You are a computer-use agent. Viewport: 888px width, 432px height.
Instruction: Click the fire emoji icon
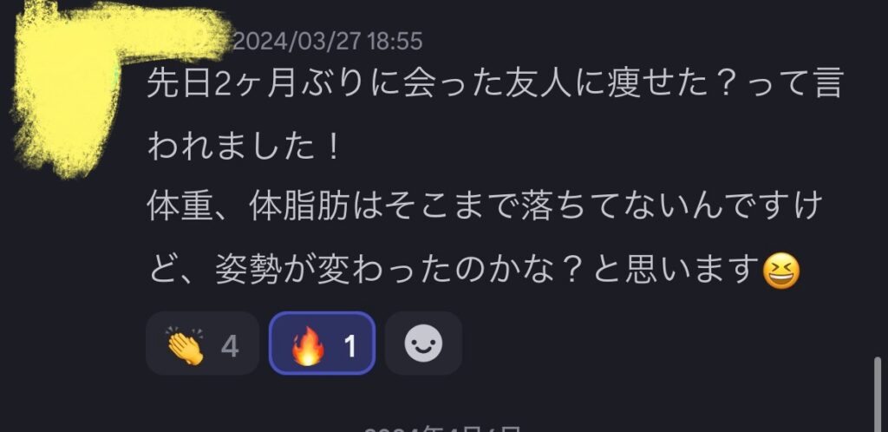click(308, 346)
